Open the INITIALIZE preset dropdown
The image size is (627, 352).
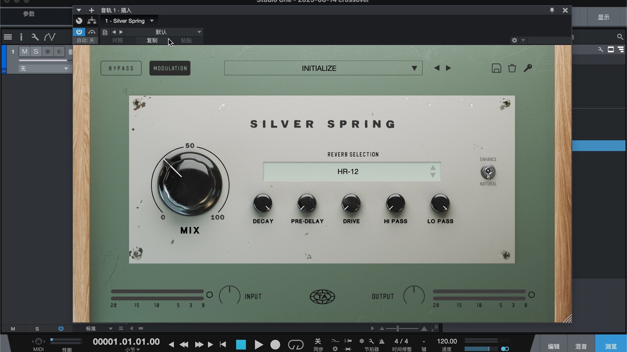tap(323, 68)
